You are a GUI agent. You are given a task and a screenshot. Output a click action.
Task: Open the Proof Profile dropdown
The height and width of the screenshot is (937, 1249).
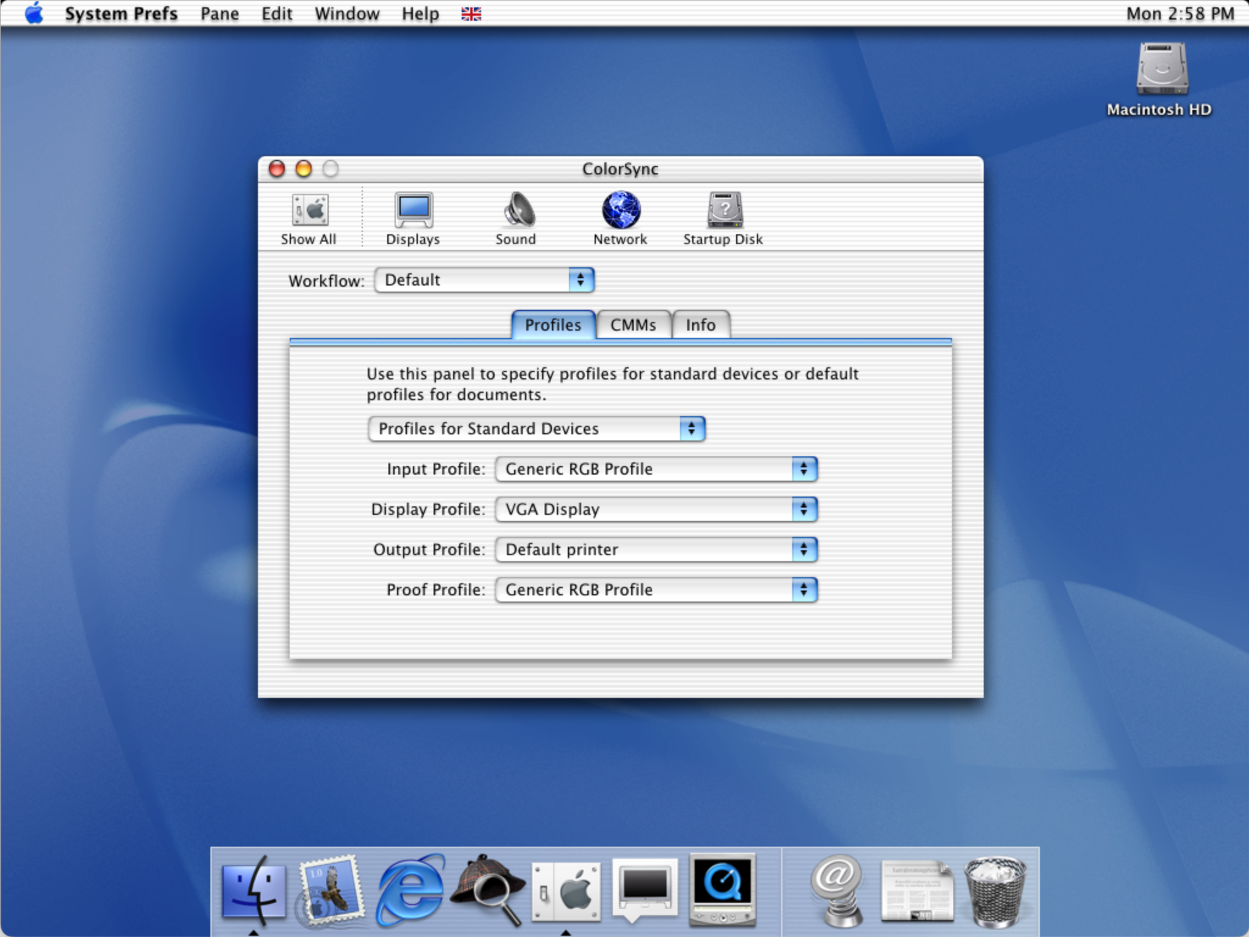tap(656, 590)
